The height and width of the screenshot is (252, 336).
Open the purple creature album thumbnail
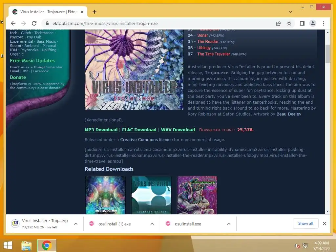click(197, 195)
